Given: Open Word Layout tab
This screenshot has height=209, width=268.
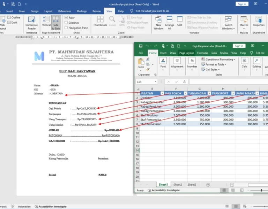Looking at the screenshot, I should pos(49,11).
